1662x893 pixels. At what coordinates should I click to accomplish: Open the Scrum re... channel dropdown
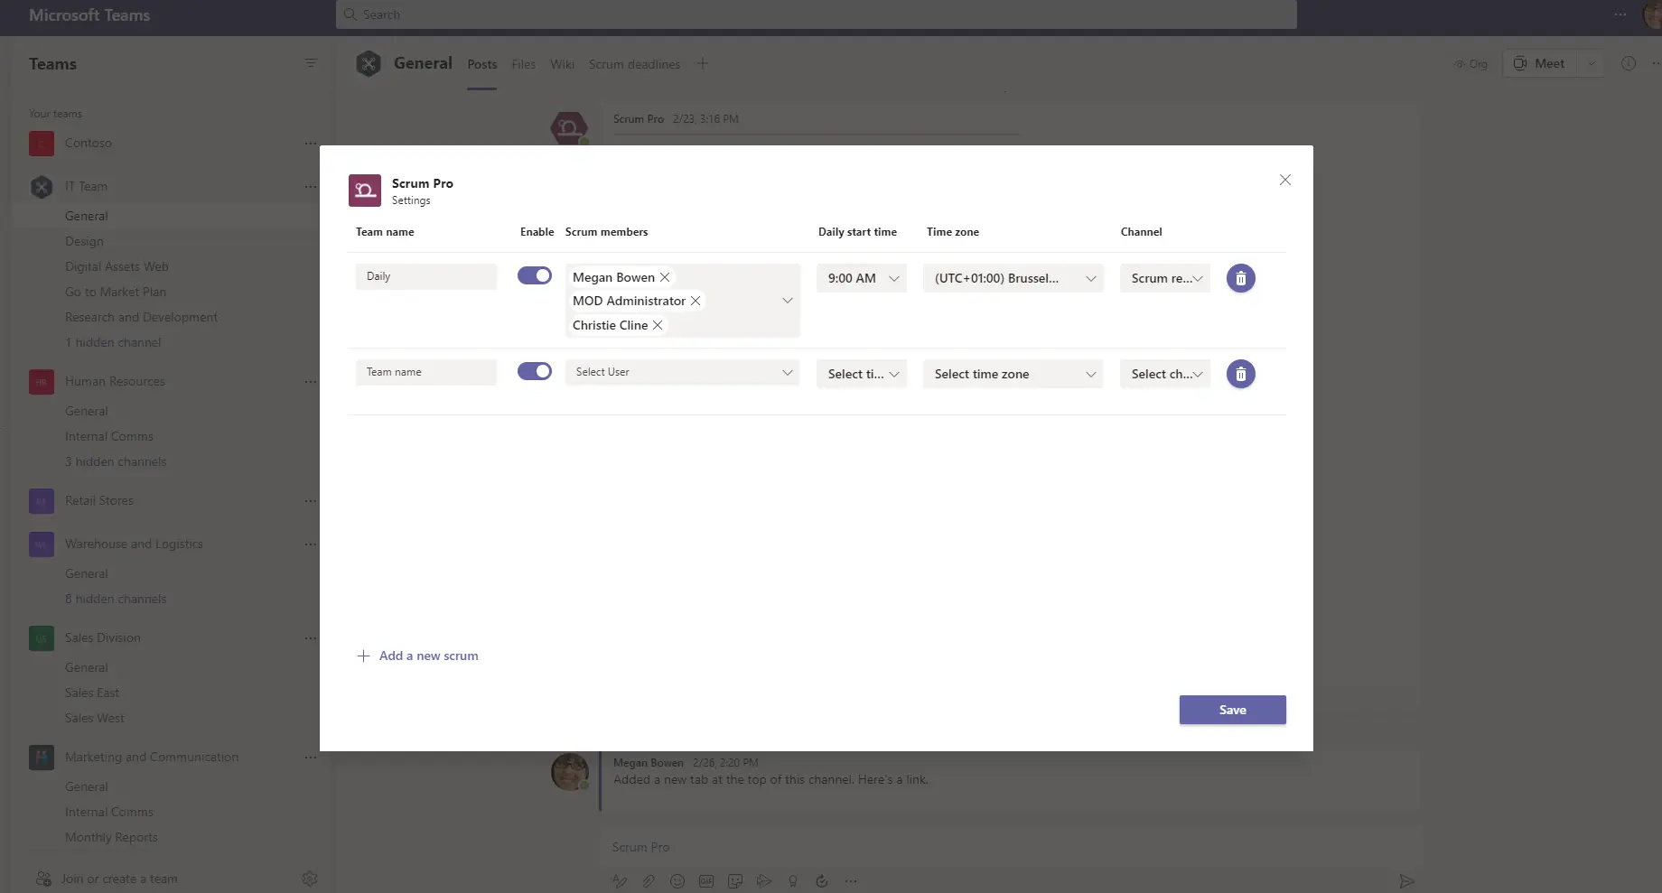1165,278
